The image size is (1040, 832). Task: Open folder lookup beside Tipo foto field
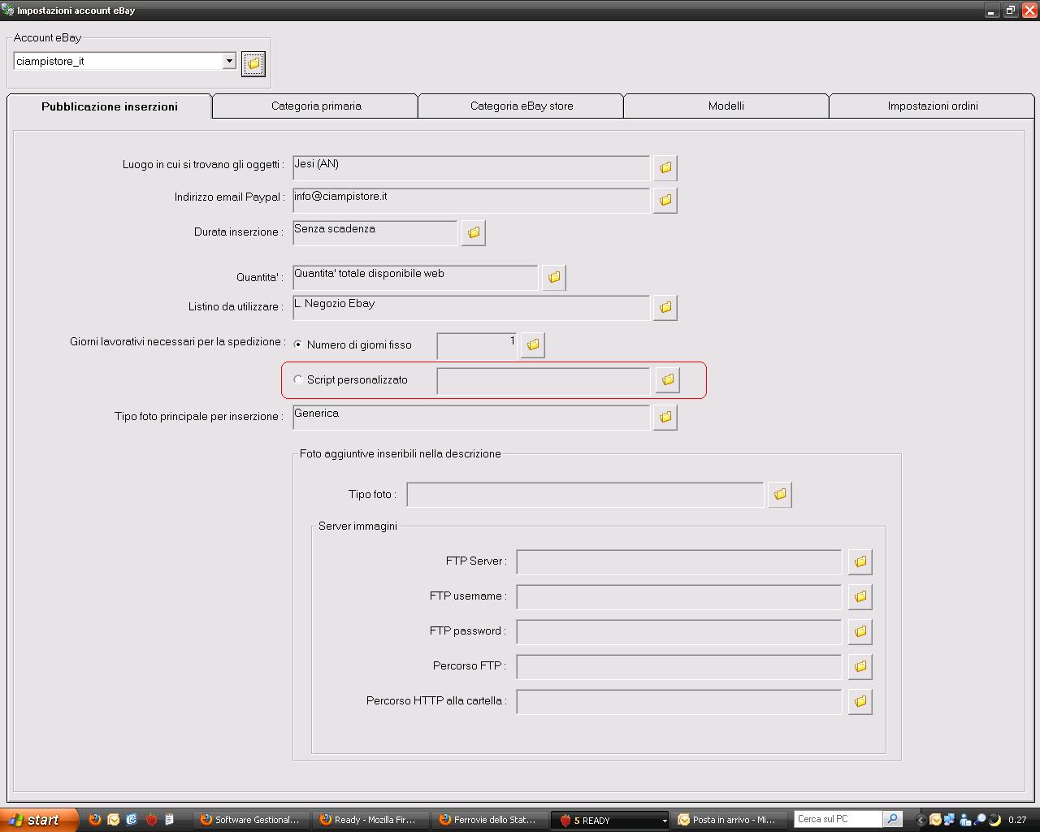coord(780,494)
